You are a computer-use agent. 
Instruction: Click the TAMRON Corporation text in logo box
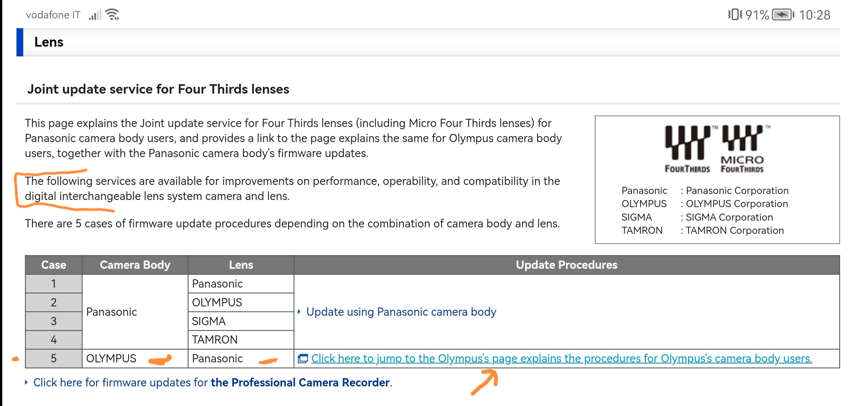(735, 230)
